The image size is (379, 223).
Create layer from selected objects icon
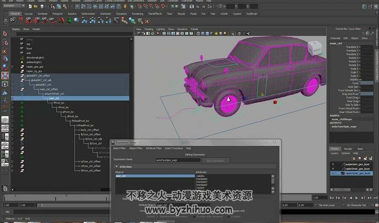pyautogui.click(x=371, y=159)
